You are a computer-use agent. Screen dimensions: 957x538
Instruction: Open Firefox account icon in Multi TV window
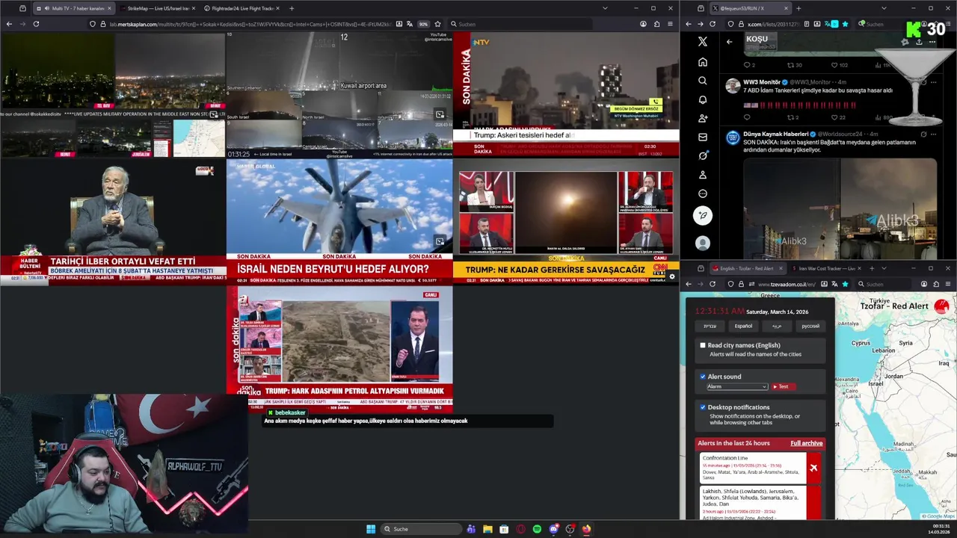pyautogui.click(x=643, y=24)
